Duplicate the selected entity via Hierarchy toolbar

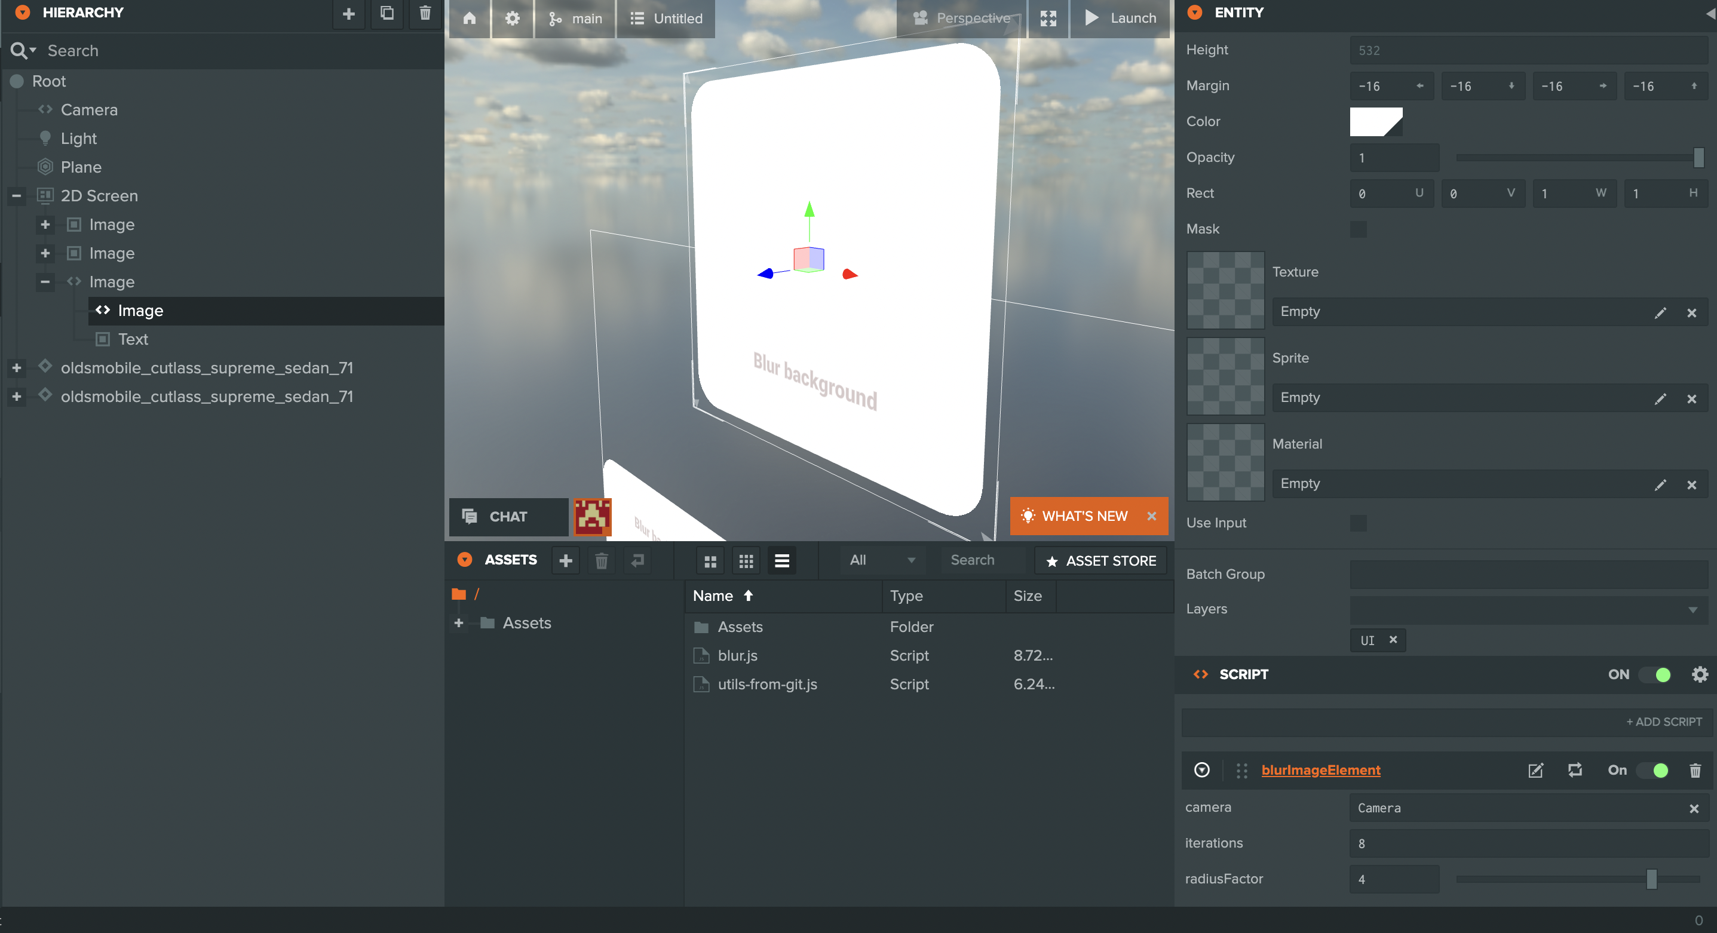[387, 13]
